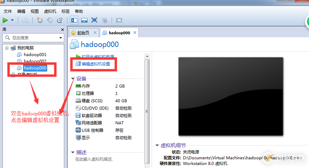Click the 存在 USB controller value

click(119, 130)
